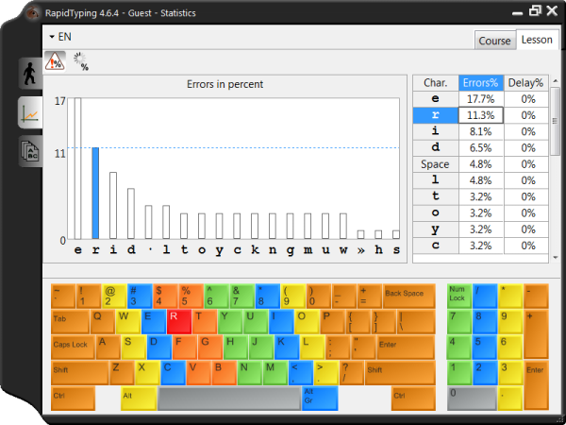Click the Tab key on virtual keyboard
The image size is (566, 425).
[x=70, y=322]
